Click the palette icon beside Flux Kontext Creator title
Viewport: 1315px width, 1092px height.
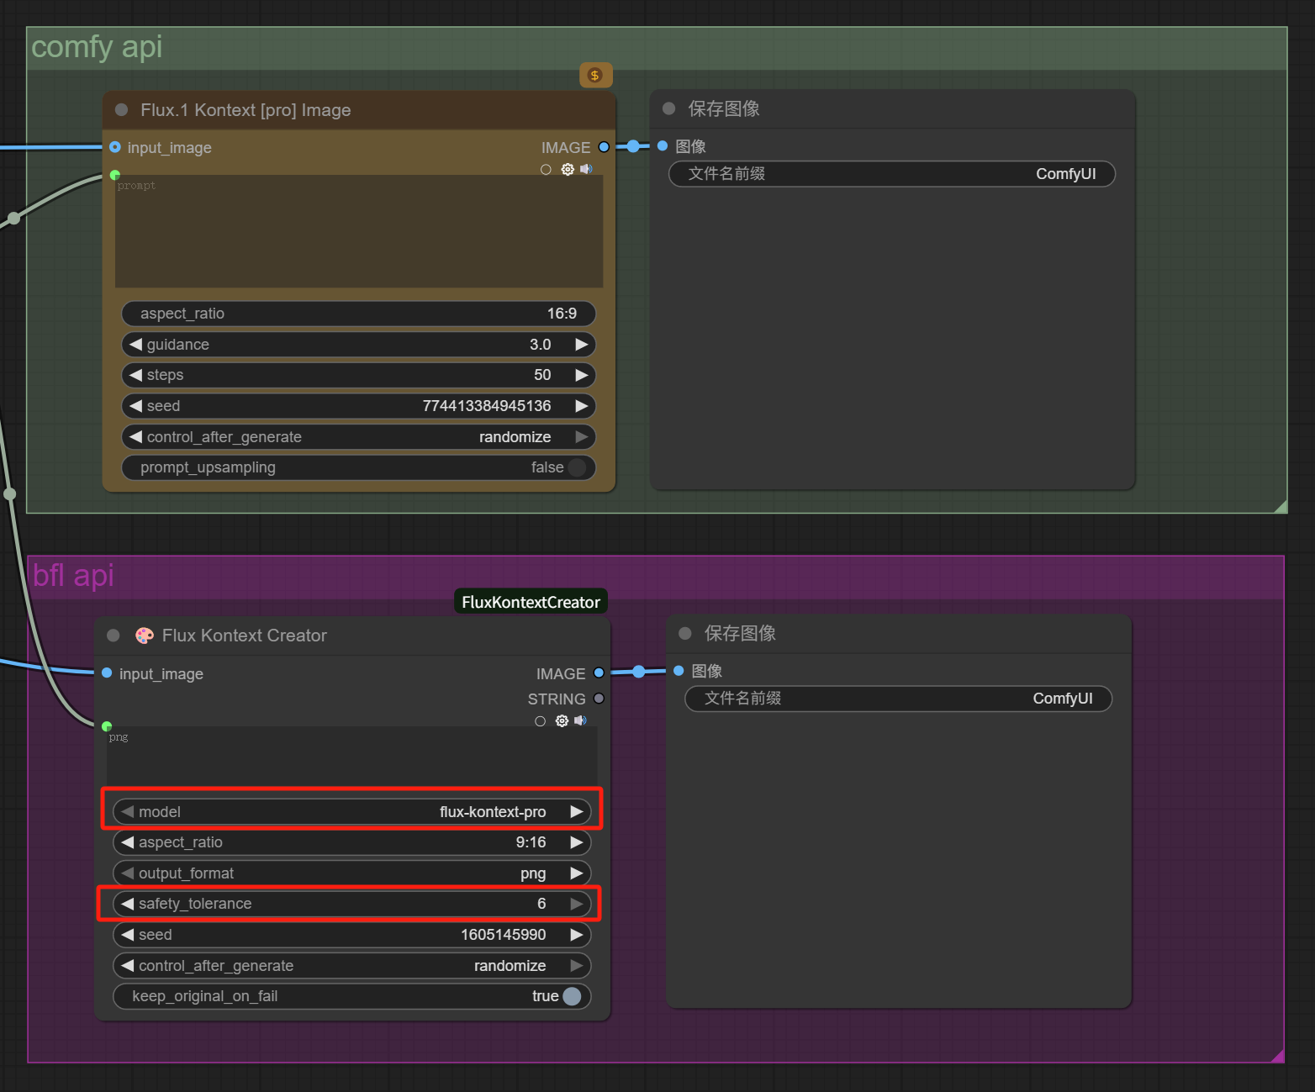pyautogui.click(x=145, y=636)
